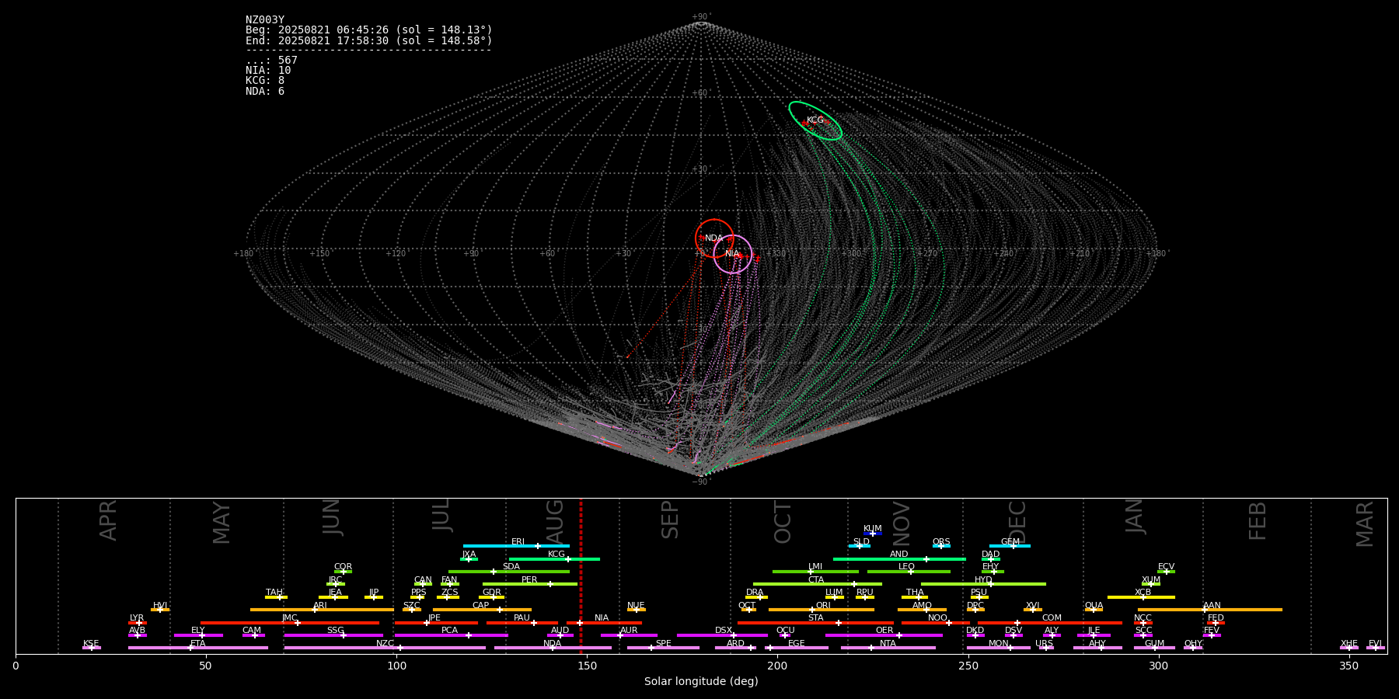Click the PCA shower label in timeline
The height and width of the screenshot is (699, 1399).
450,631
